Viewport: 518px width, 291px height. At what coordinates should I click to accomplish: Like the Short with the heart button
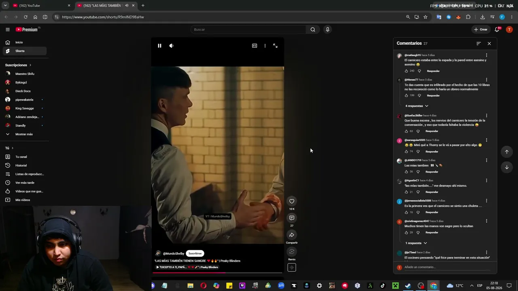coord(292,201)
